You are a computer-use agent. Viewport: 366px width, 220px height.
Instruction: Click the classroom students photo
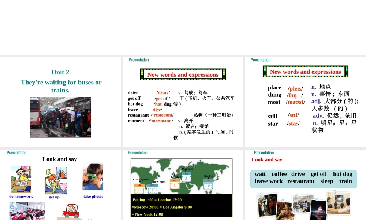(x=27, y=211)
